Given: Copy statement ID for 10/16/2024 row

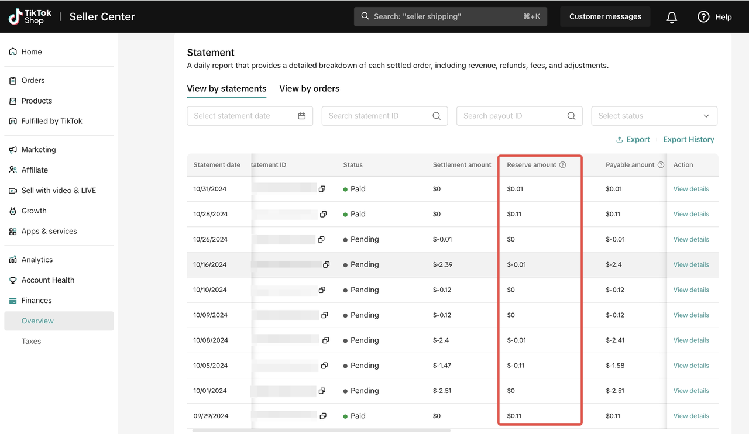Looking at the screenshot, I should point(326,264).
